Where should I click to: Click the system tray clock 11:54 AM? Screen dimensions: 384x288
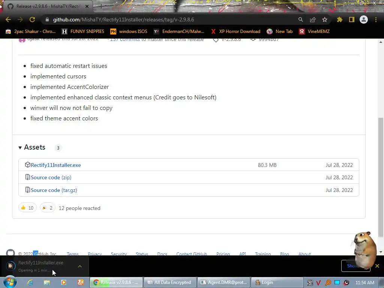(x=364, y=283)
